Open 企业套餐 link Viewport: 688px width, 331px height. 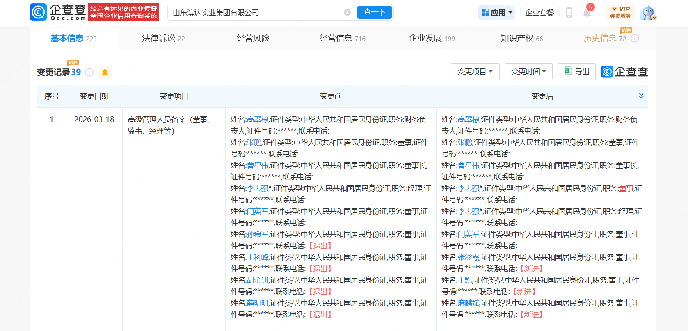click(x=539, y=13)
